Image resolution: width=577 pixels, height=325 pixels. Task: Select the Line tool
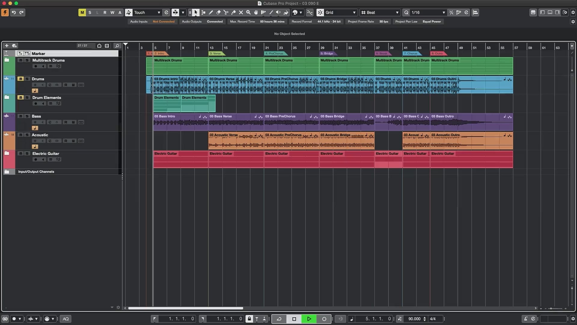tap(271, 12)
